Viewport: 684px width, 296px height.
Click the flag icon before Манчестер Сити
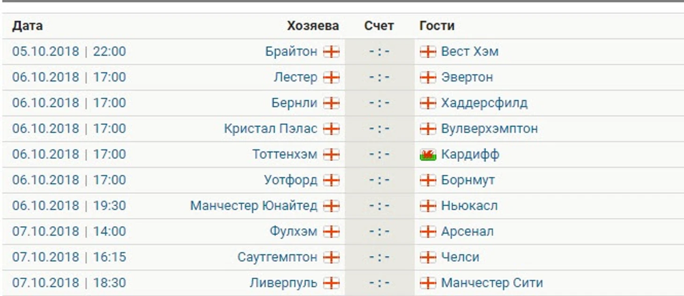pyautogui.click(x=428, y=283)
